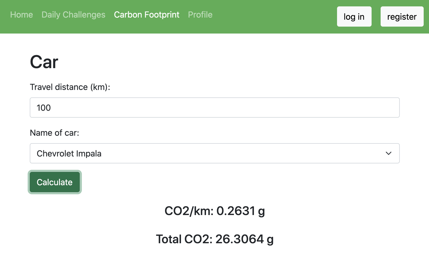This screenshot has width=429, height=264.
Task: Open the Name of car dropdown
Action: [215, 153]
